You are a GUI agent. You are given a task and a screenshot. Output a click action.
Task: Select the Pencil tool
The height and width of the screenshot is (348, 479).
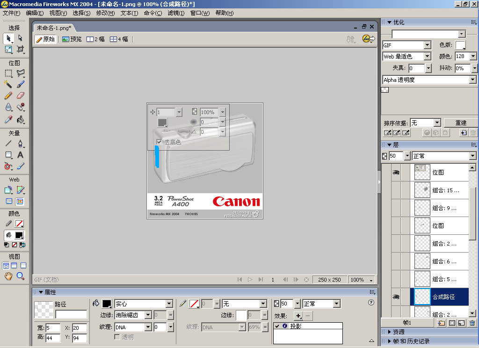(x=8, y=95)
